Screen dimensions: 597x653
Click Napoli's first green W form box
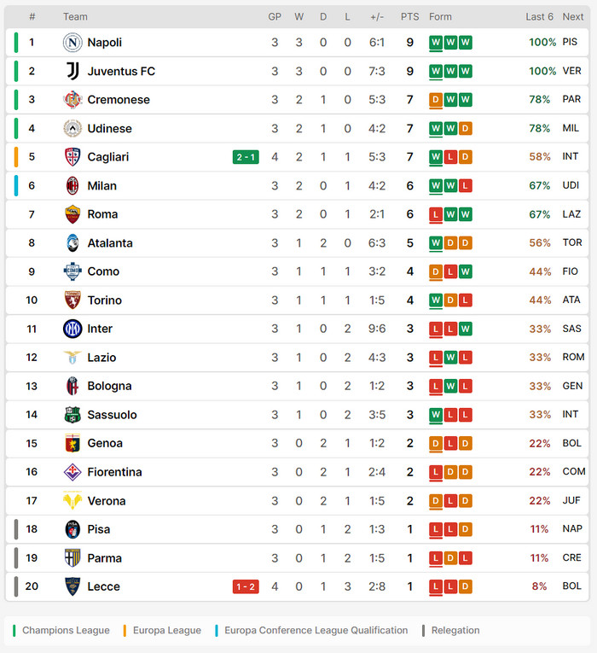tap(436, 43)
